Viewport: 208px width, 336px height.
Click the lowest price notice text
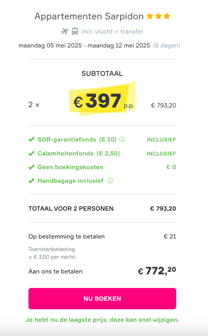[102, 320]
